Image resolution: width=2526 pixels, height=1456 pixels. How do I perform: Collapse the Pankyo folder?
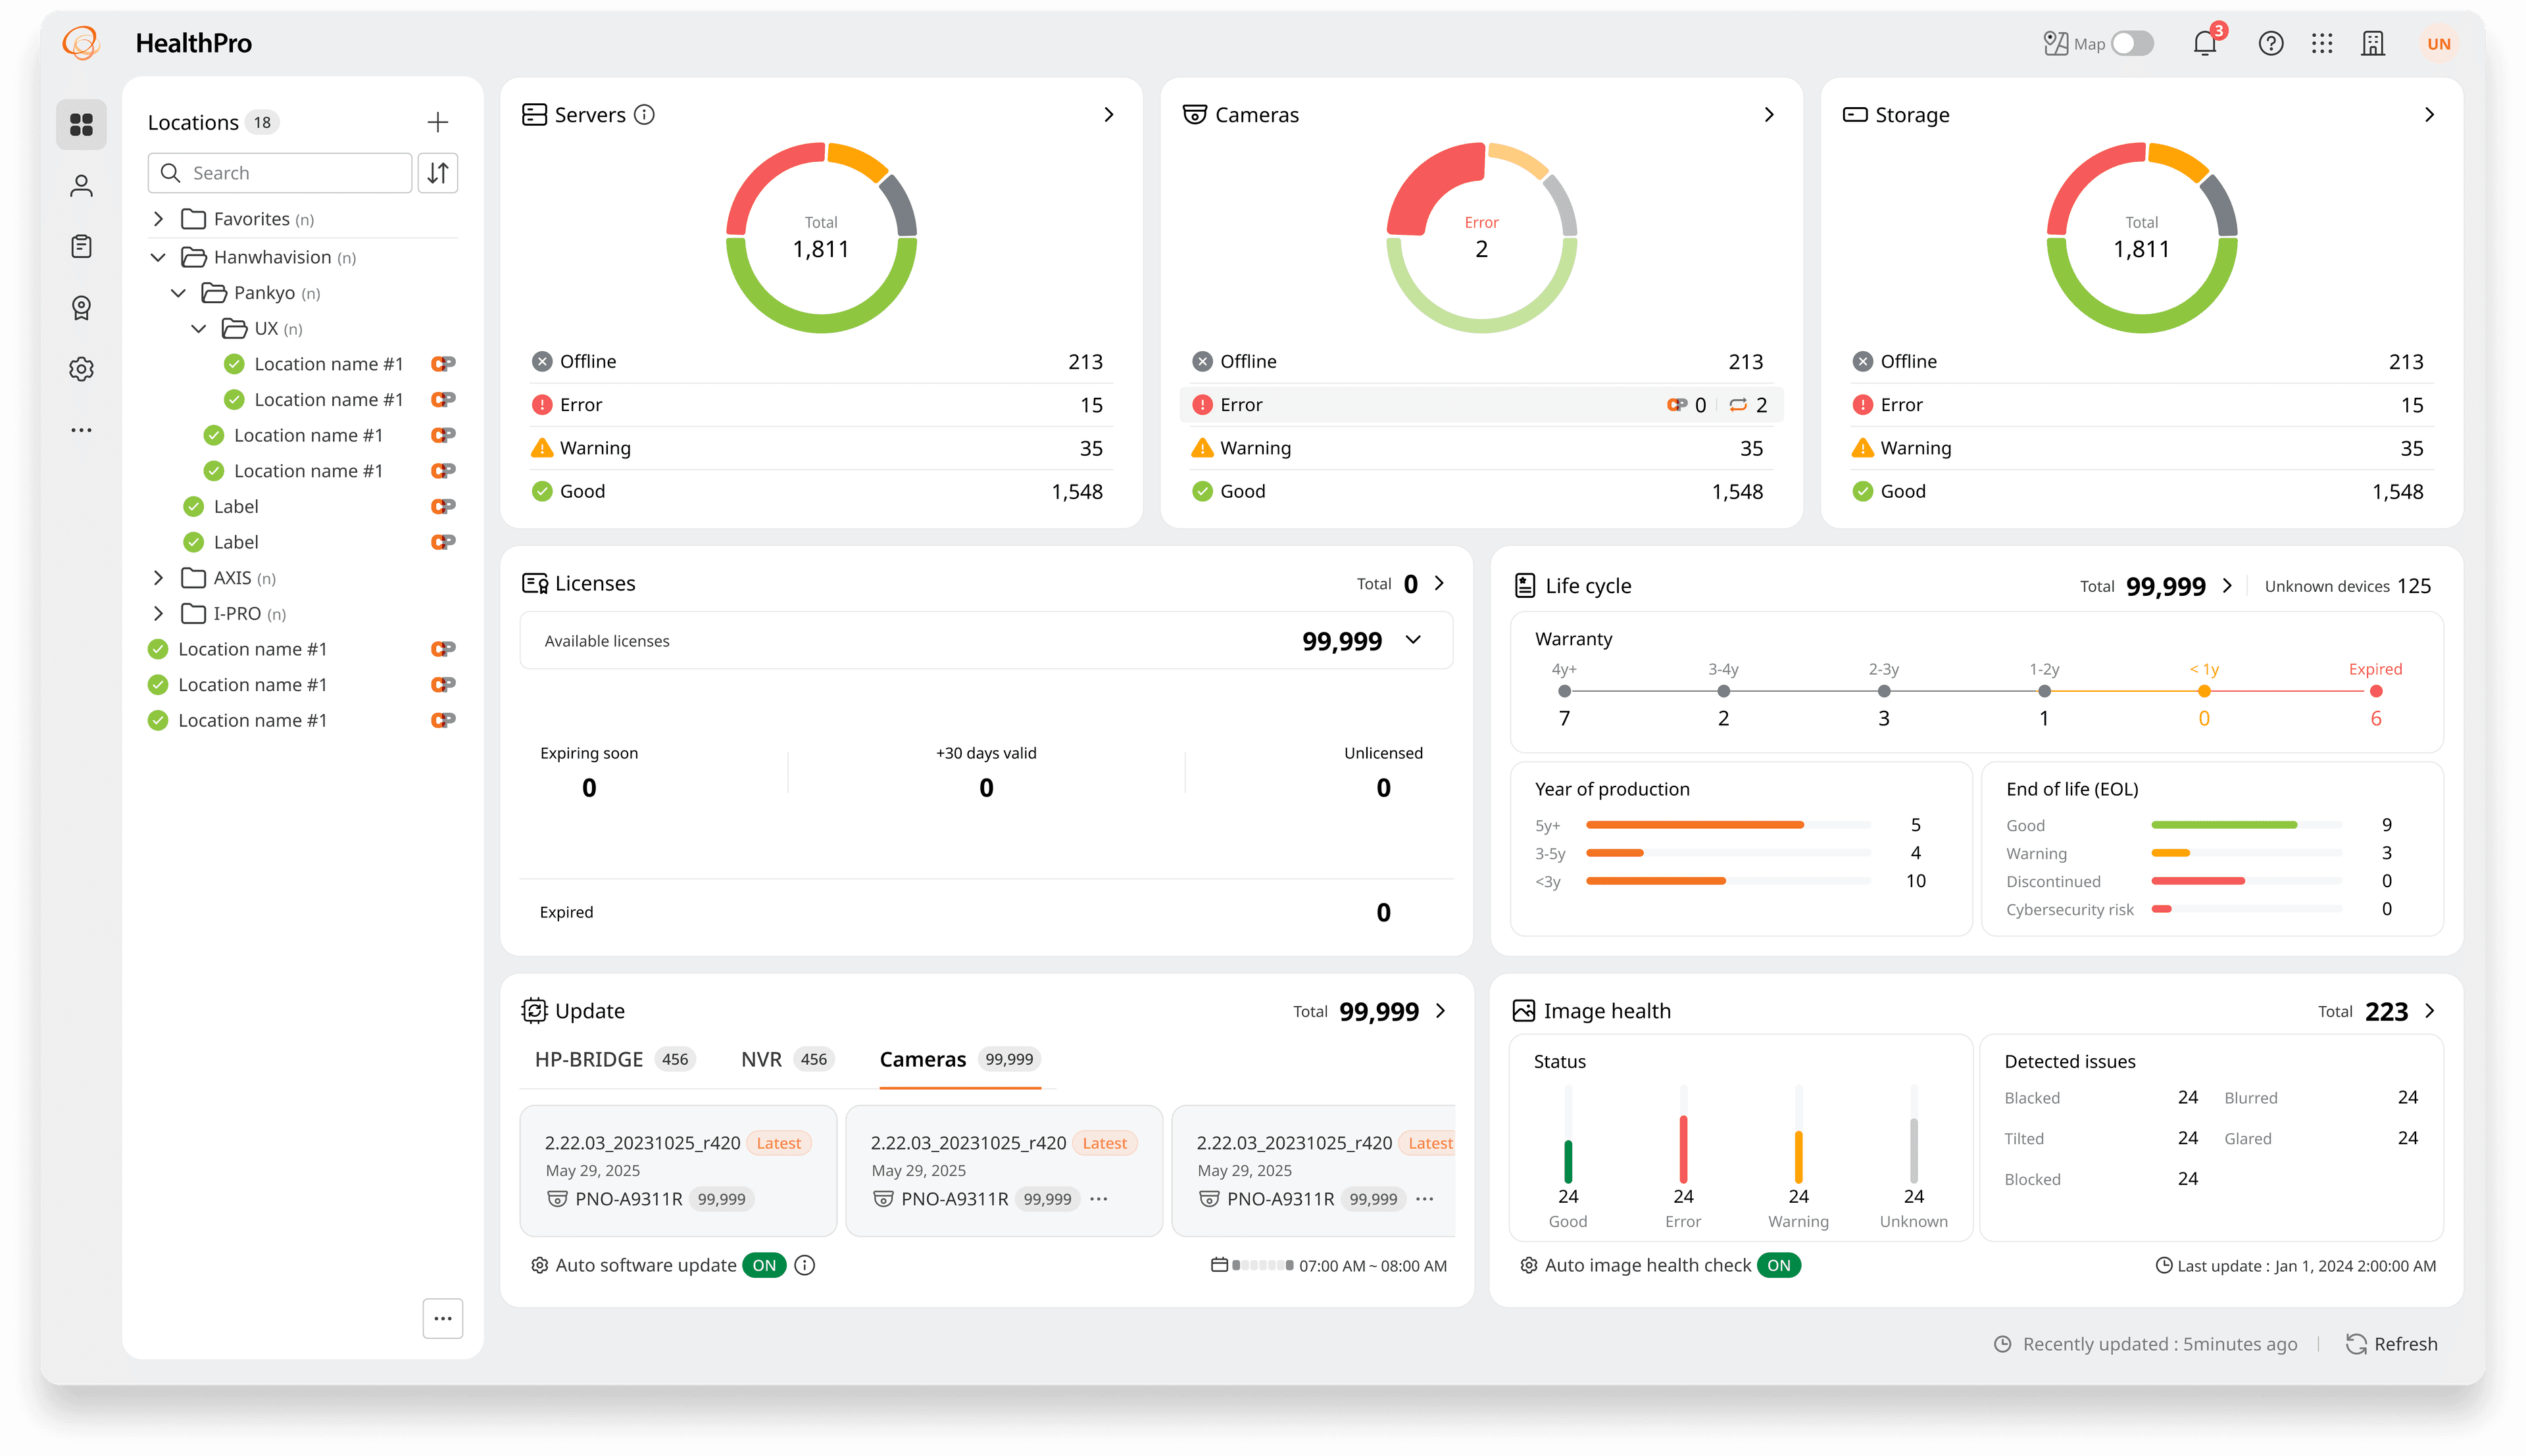(x=178, y=292)
